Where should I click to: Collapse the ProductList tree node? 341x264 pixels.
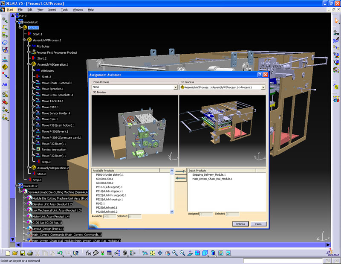click(x=17, y=186)
